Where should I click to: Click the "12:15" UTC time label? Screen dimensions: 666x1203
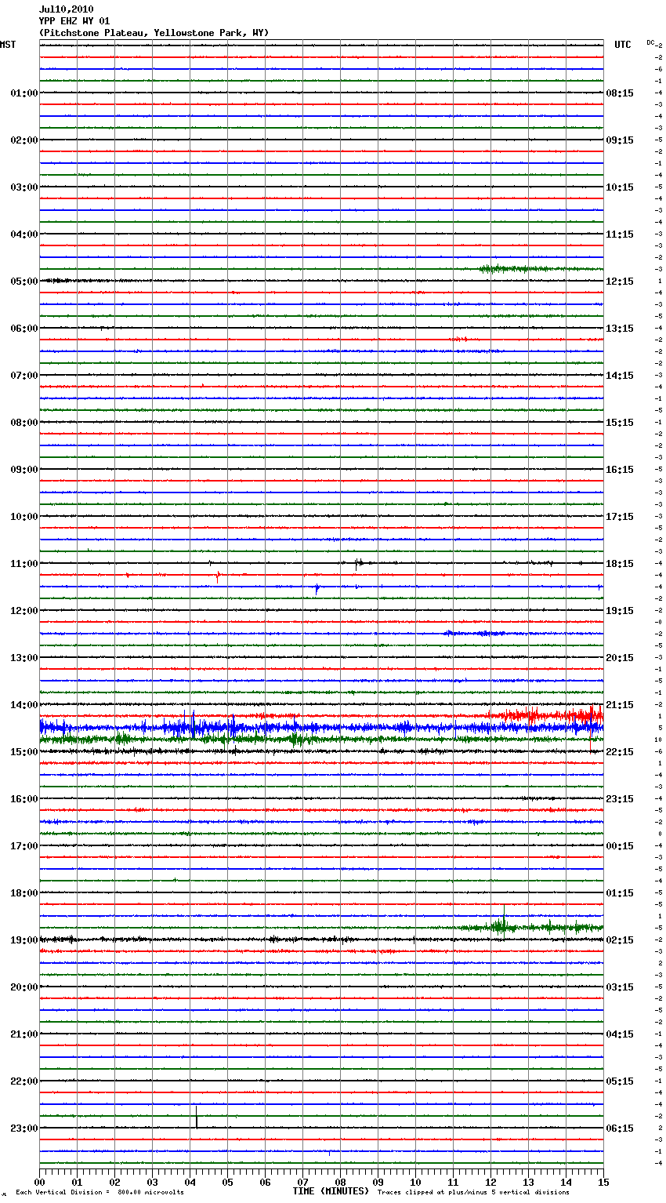point(620,282)
